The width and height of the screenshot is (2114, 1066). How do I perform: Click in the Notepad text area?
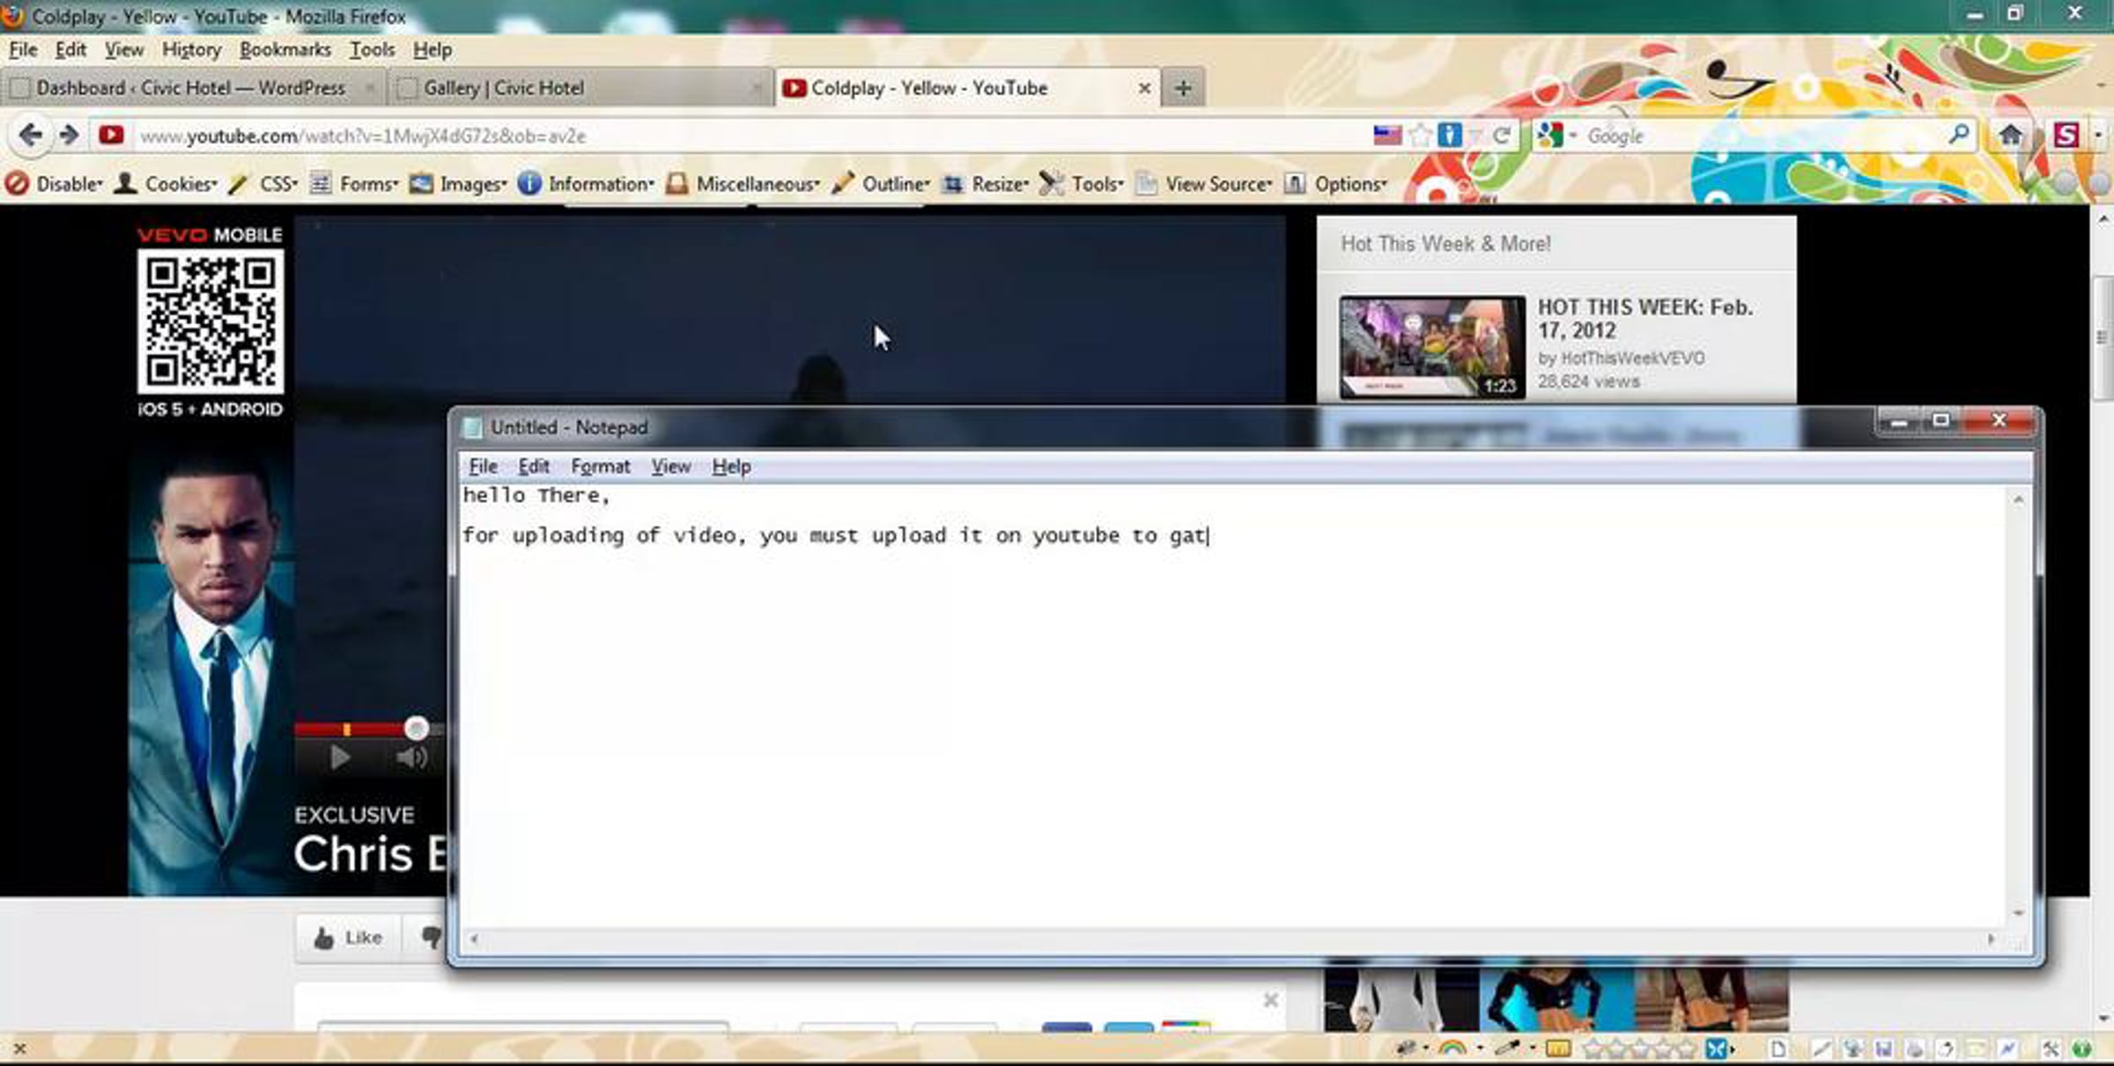point(1232,705)
